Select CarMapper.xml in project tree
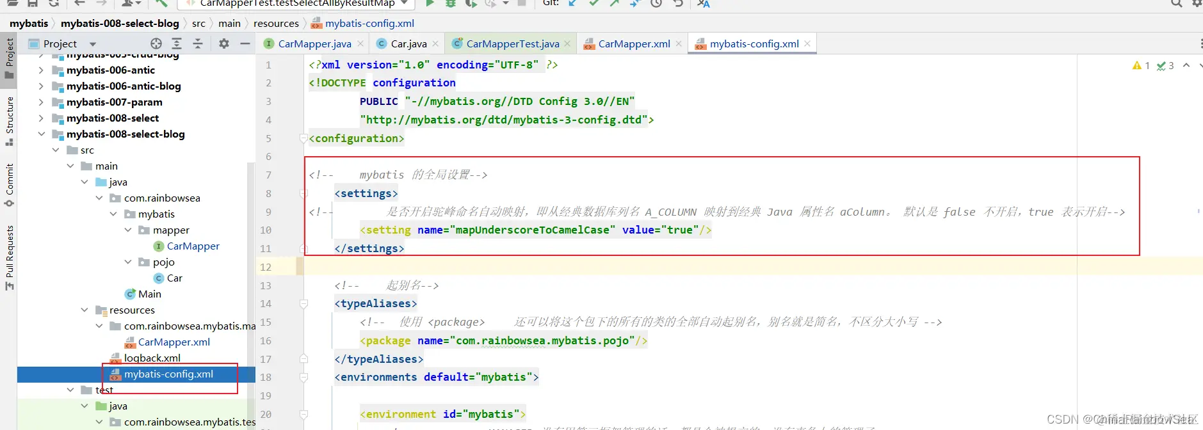Image resolution: width=1203 pixels, height=430 pixels. [x=167, y=342]
